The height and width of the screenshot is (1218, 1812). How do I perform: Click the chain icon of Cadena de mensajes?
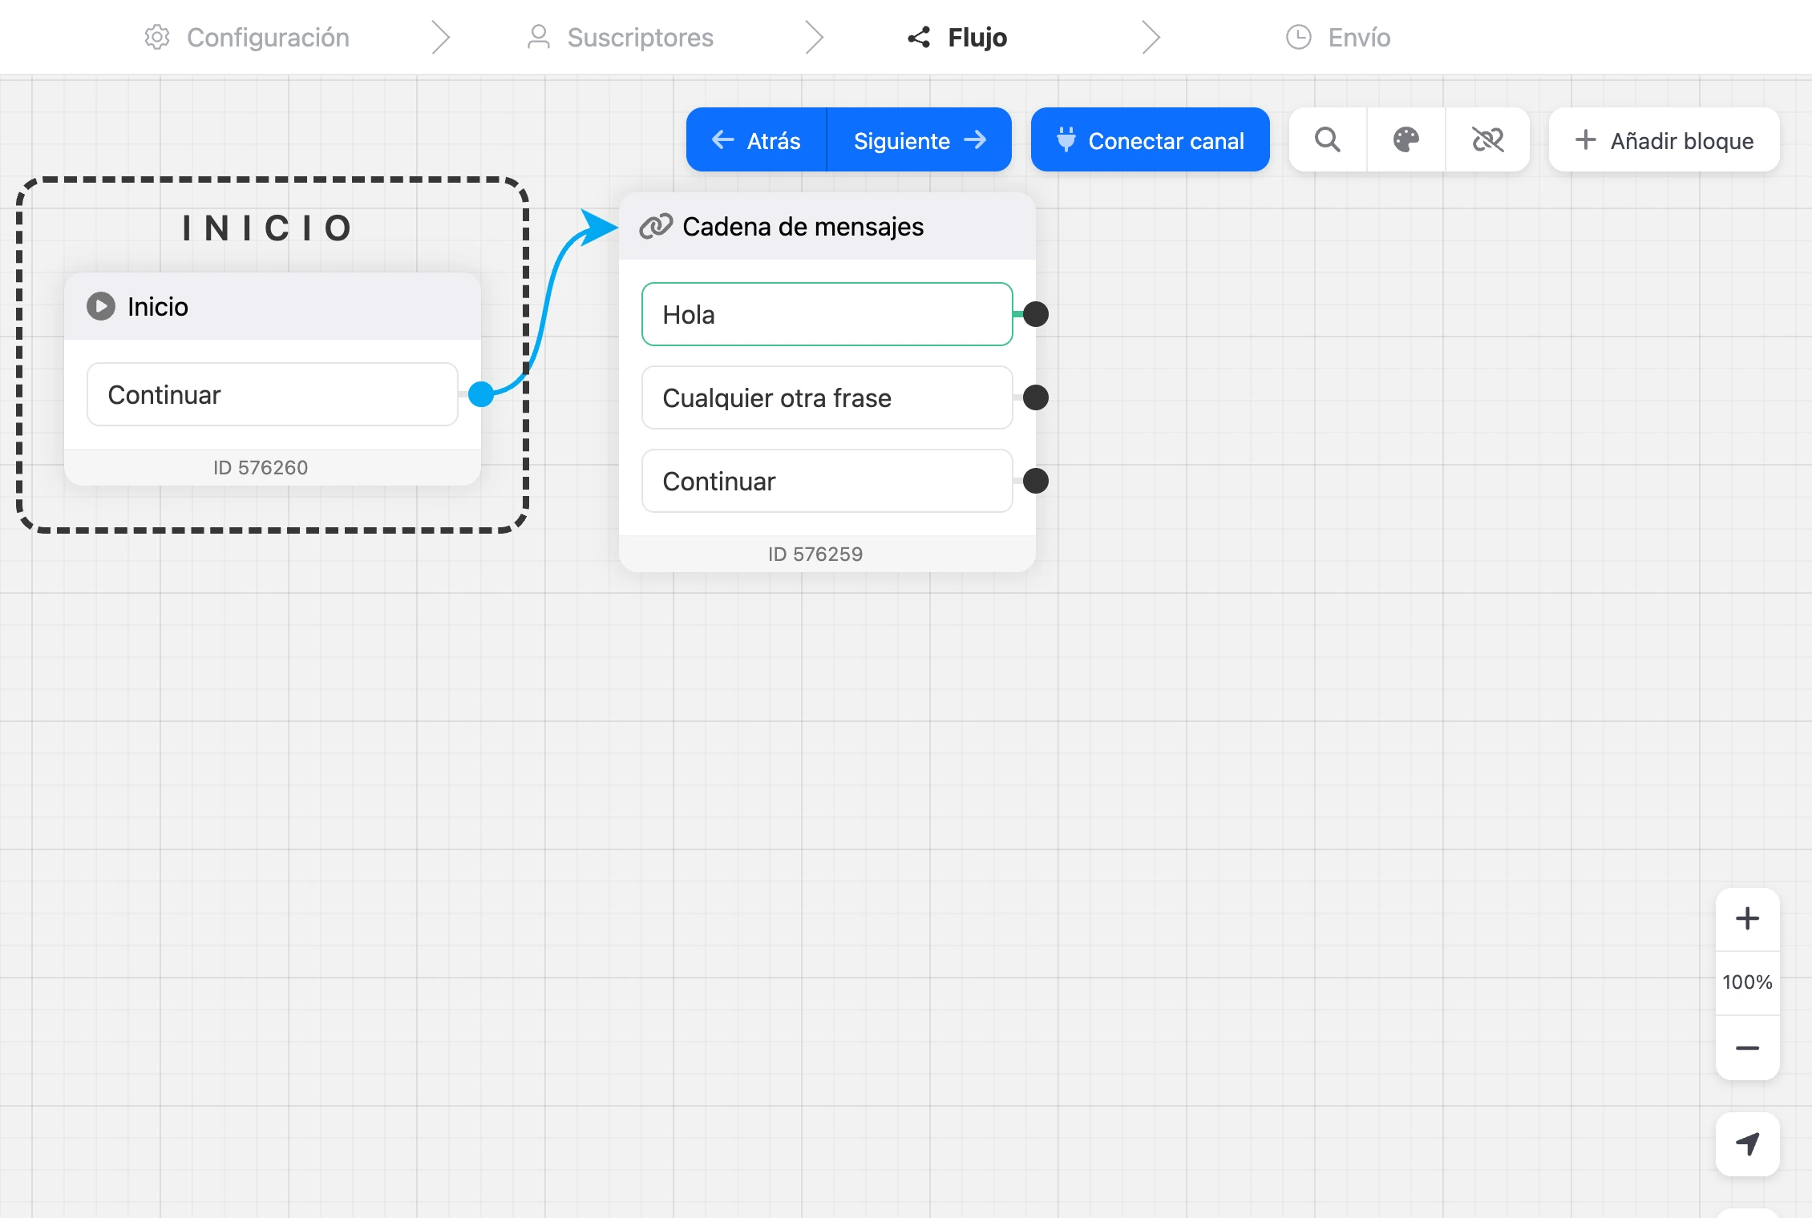(656, 227)
